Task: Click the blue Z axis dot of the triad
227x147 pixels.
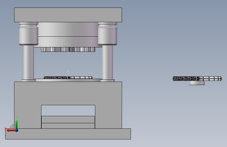Action: click(17, 131)
